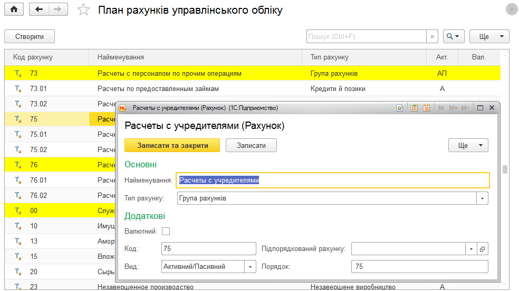The height and width of the screenshot is (291, 519).
Task: Select account icon in row 76
Action: tap(18, 165)
